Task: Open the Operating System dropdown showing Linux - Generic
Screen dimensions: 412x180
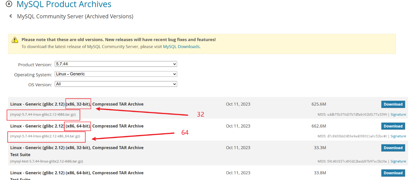Action: (116, 74)
